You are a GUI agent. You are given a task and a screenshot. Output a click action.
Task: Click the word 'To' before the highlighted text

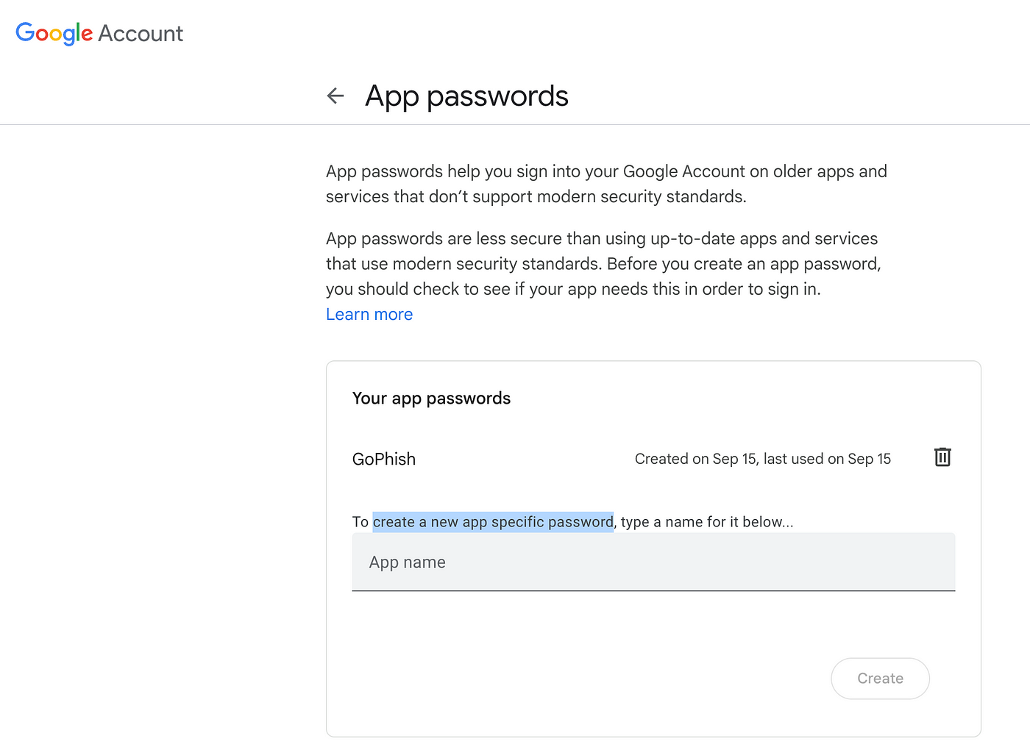(360, 522)
